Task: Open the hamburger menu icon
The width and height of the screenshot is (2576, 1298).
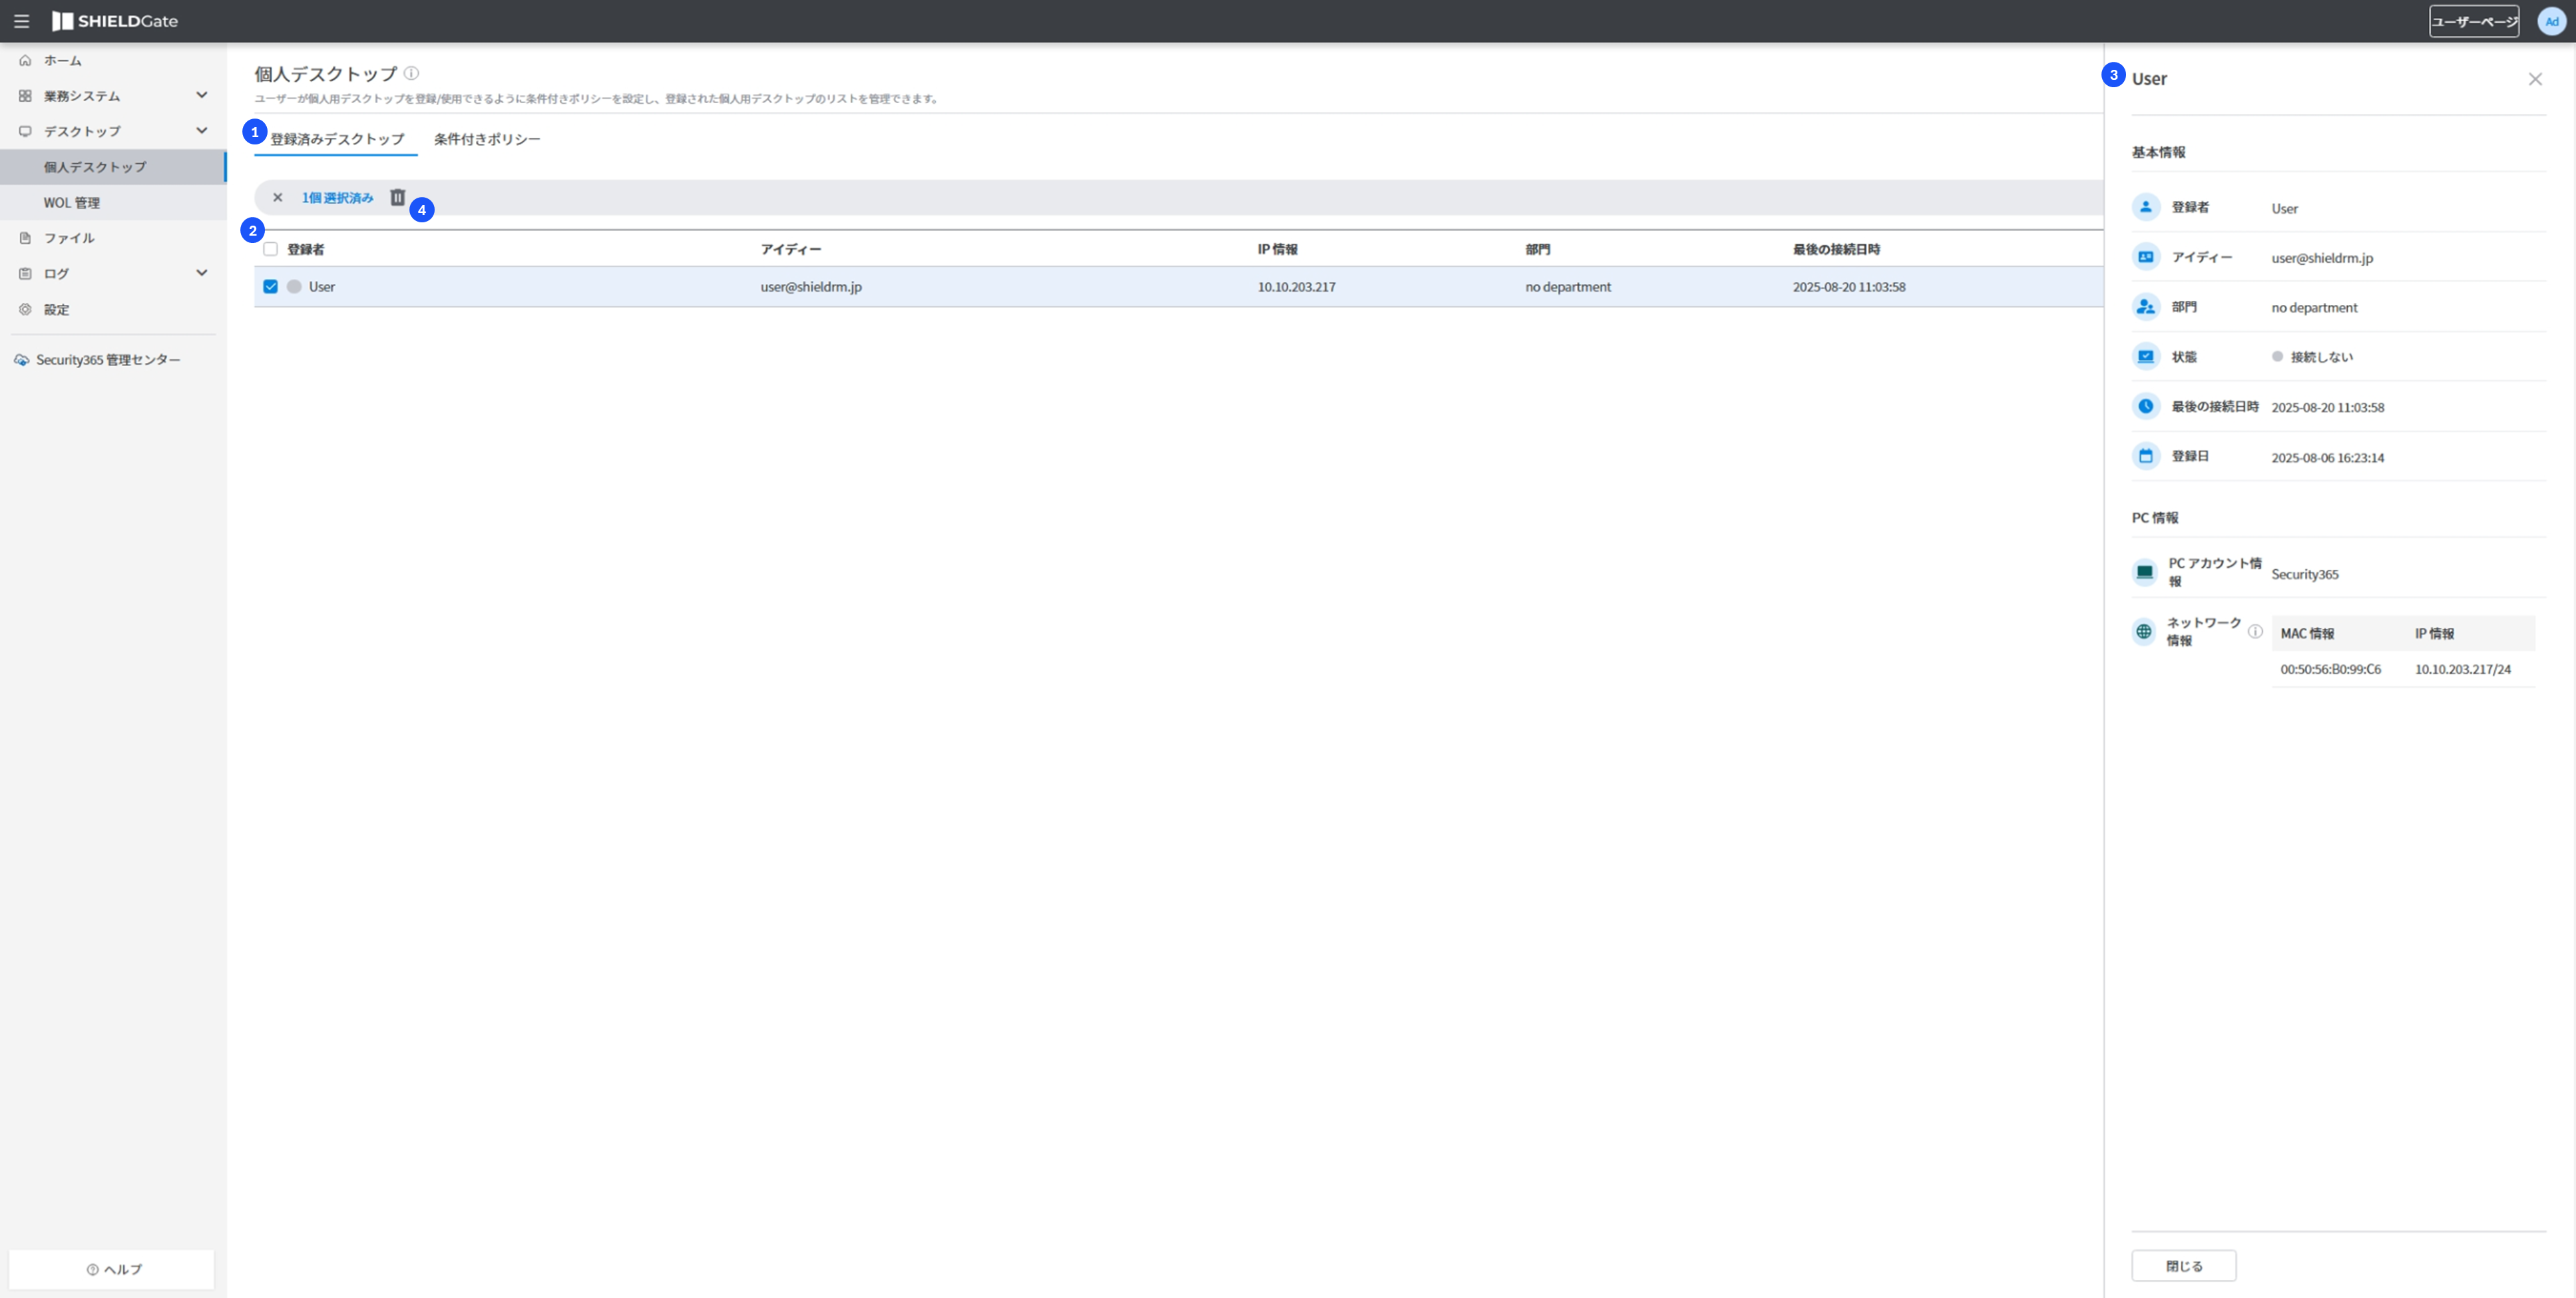Action: click(x=21, y=21)
